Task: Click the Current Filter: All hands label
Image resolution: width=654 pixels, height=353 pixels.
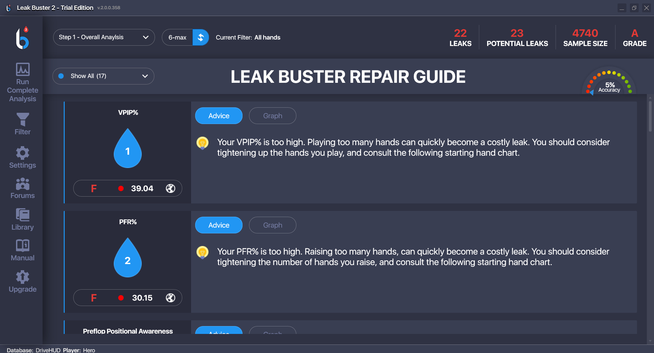Action: click(248, 37)
